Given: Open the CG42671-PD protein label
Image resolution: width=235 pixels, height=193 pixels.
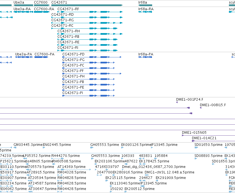Looking at the screenshot, I should pyautogui.click(x=73, y=54).
